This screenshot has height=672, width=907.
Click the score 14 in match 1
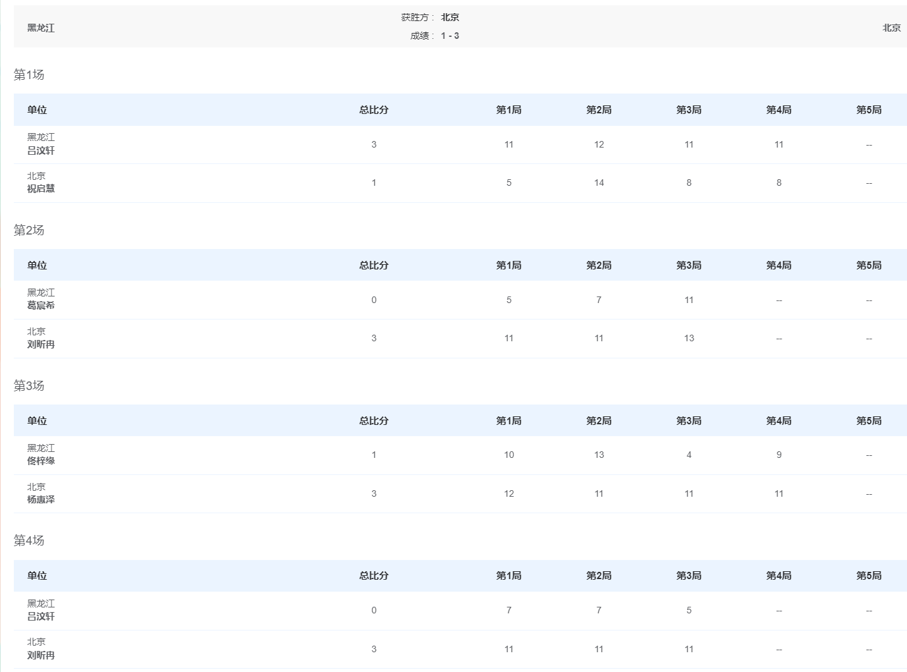point(599,183)
